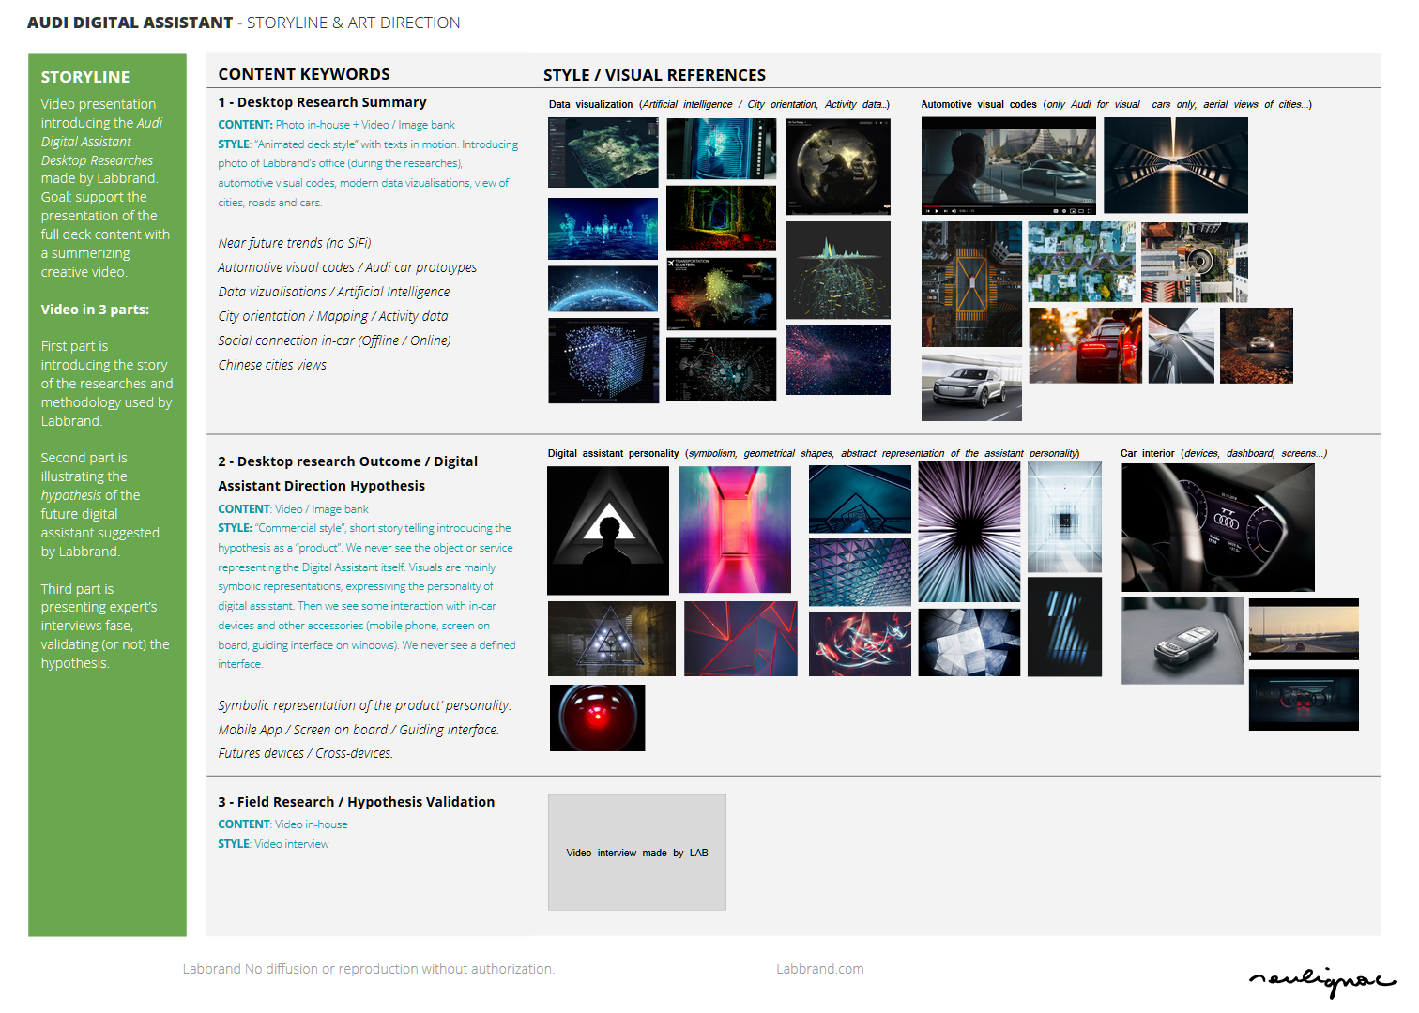Screen dimensions: 1419x1013
Task: Click the 'No diffusion or reproduction' footer notice
Action: click(x=369, y=969)
